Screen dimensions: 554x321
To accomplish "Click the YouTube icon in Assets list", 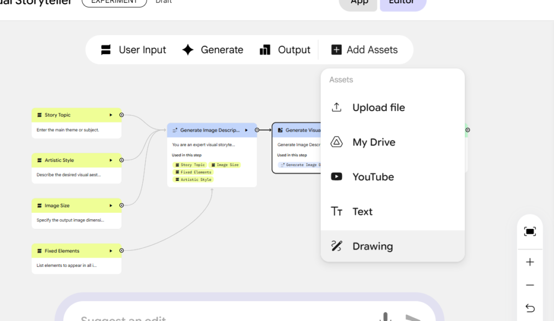I will tap(337, 177).
